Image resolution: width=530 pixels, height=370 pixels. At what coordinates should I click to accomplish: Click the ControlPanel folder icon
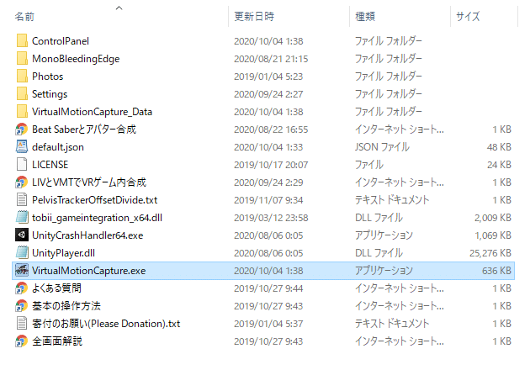[x=22, y=41]
